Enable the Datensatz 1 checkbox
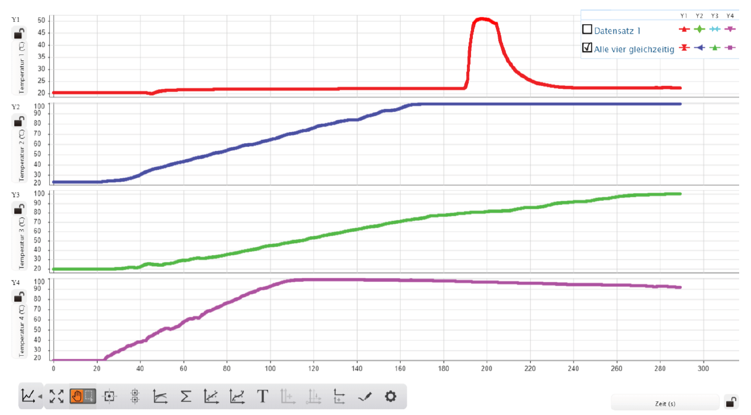This screenshot has width=751, height=415. 587,30
